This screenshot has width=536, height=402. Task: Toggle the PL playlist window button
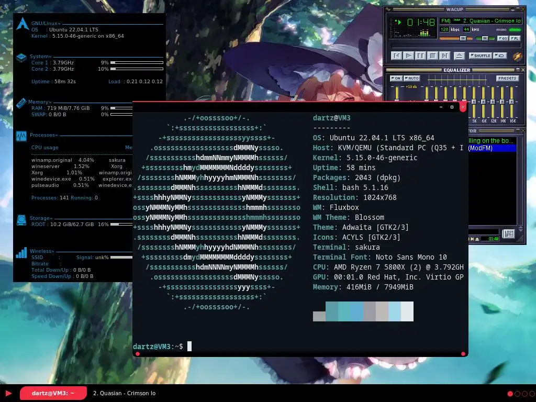(515, 38)
